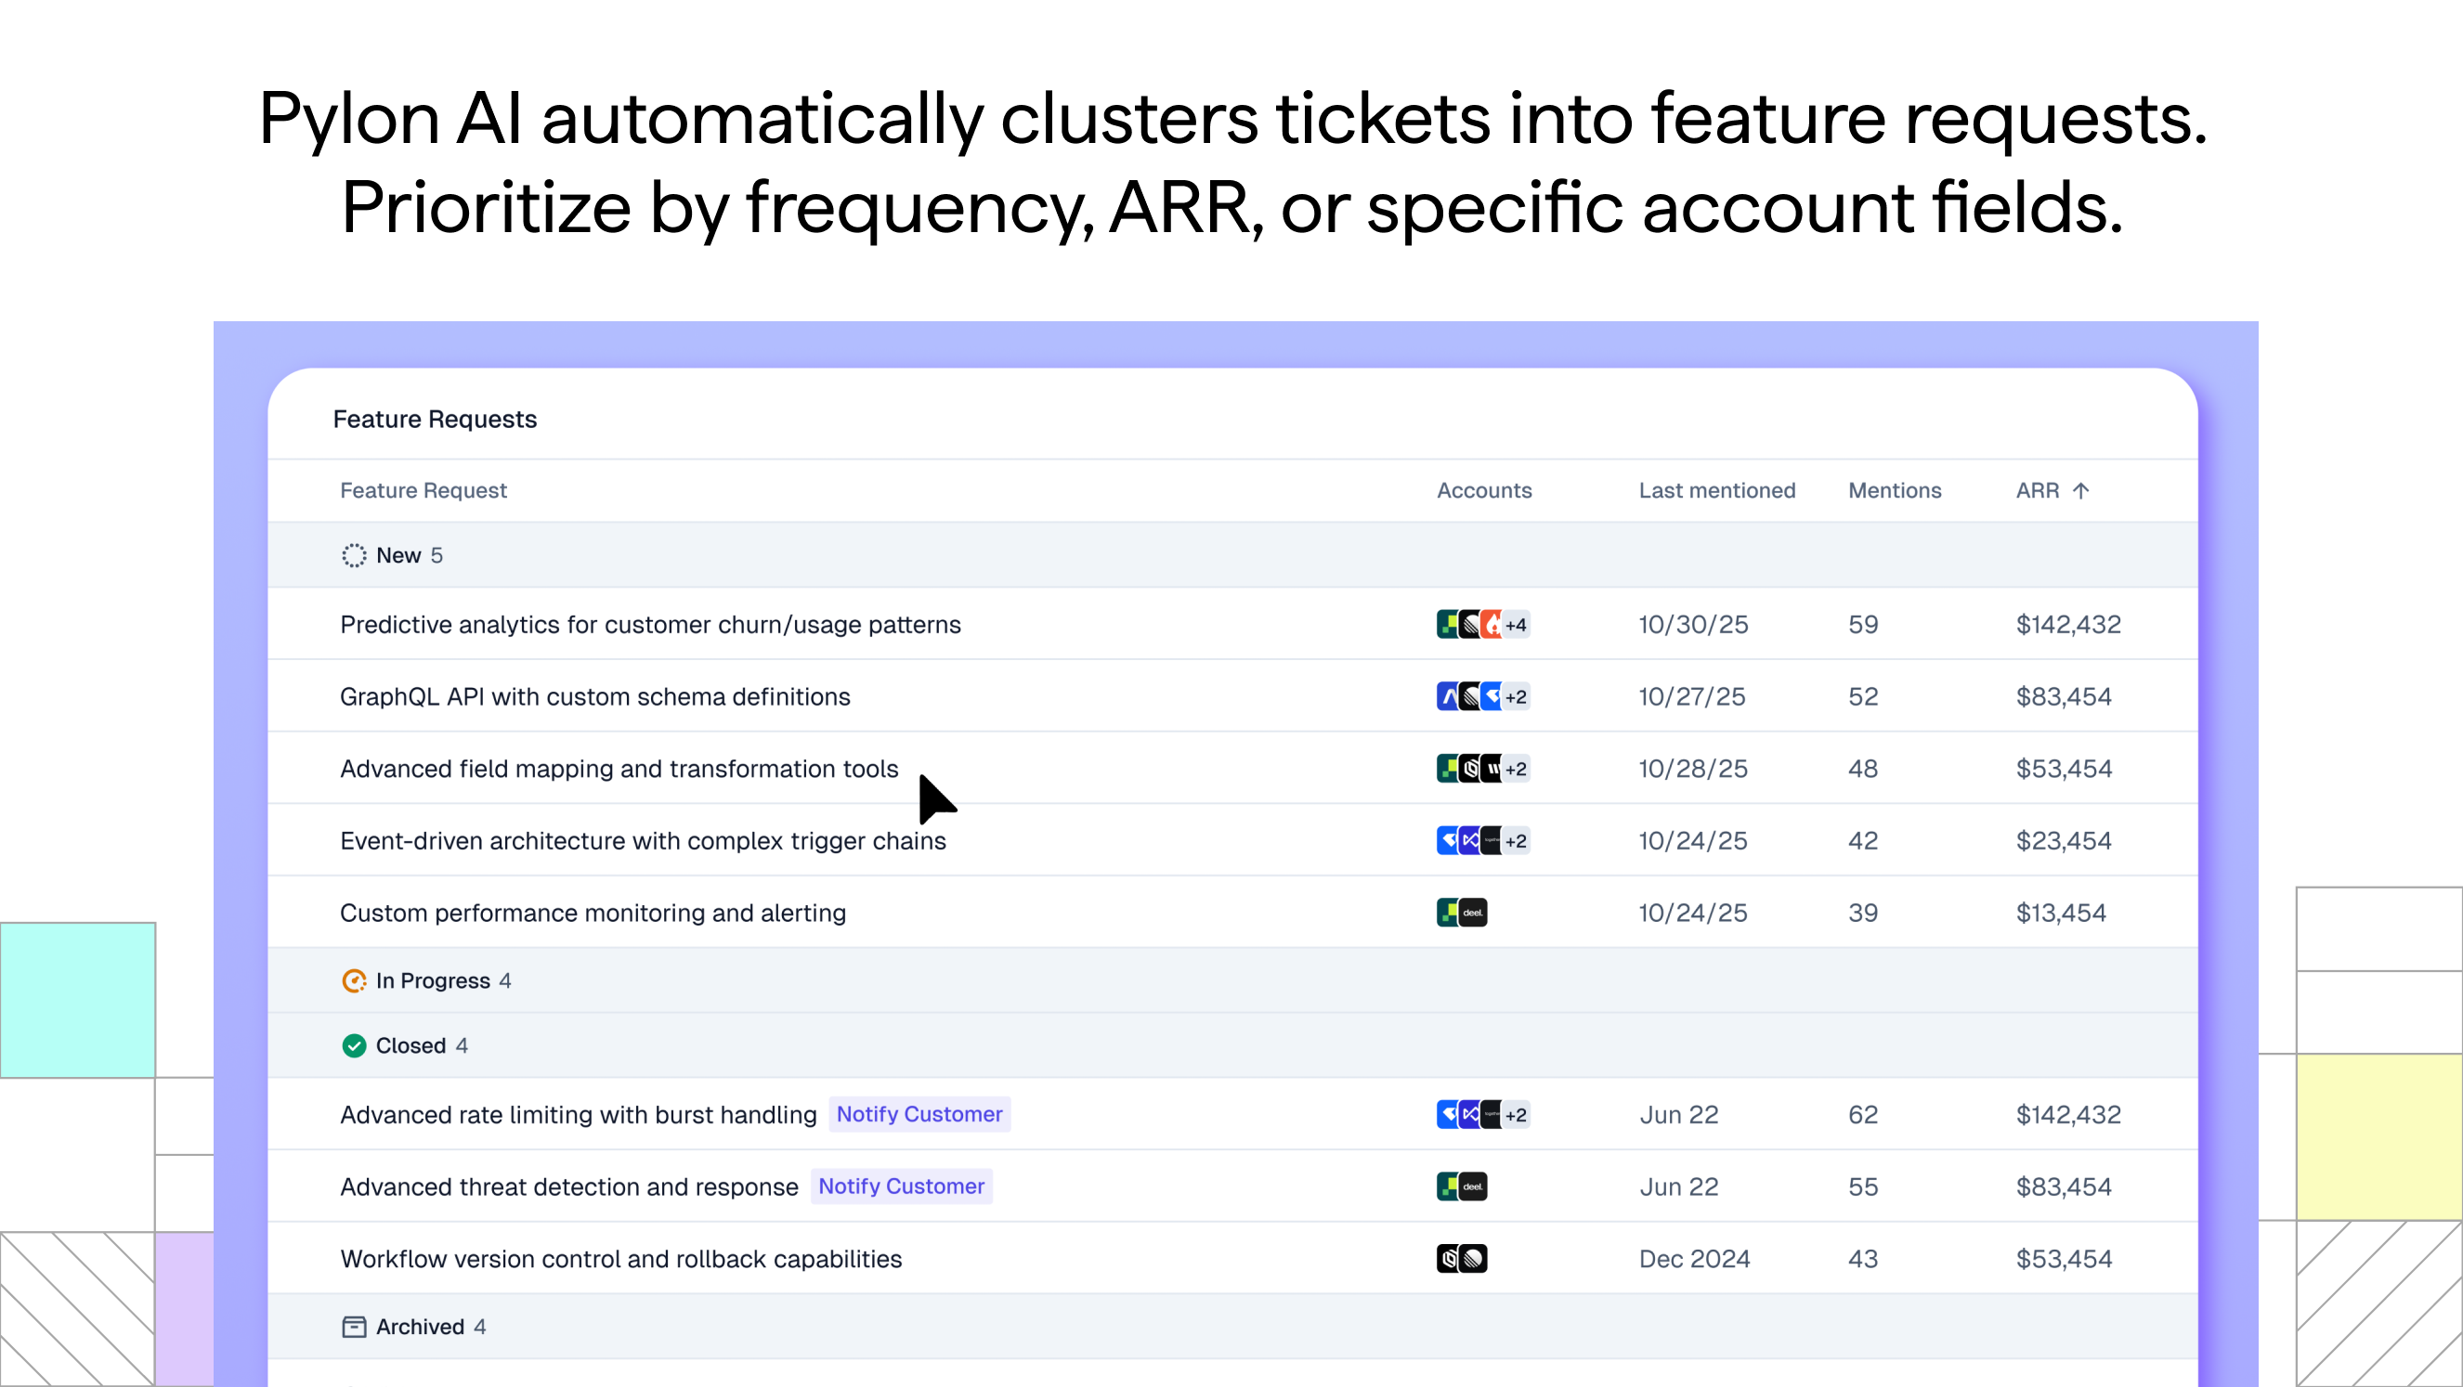Click the spinner icon next to New section
This screenshot has width=2463, height=1387.
(354, 555)
